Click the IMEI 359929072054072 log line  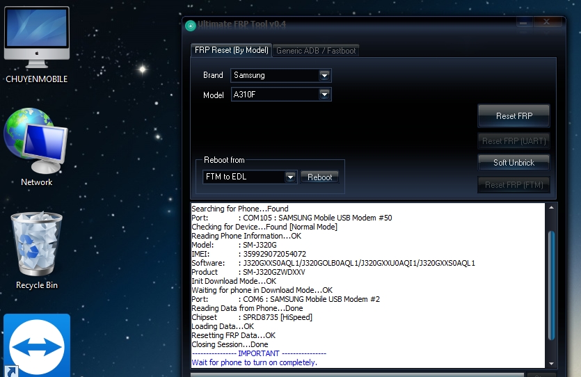point(249,254)
